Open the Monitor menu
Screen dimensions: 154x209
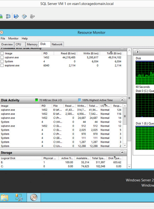coord(13,39)
